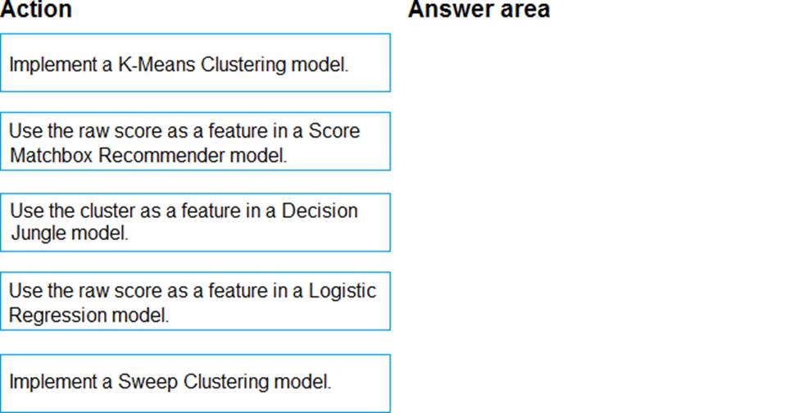Viewport: 799px width, 413px height.
Task: Click the text "Regression model" in the fourth box
Action: coord(89,315)
